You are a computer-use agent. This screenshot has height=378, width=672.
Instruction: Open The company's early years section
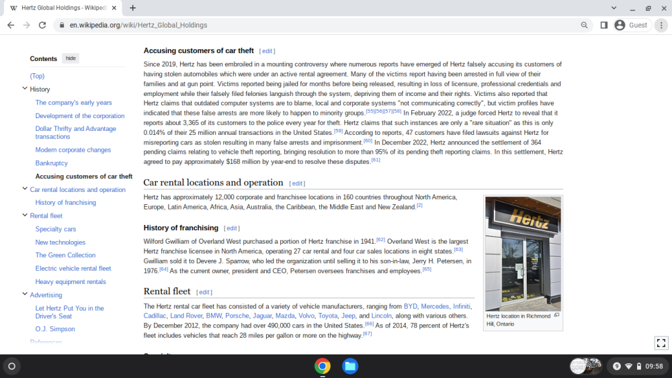click(74, 102)
